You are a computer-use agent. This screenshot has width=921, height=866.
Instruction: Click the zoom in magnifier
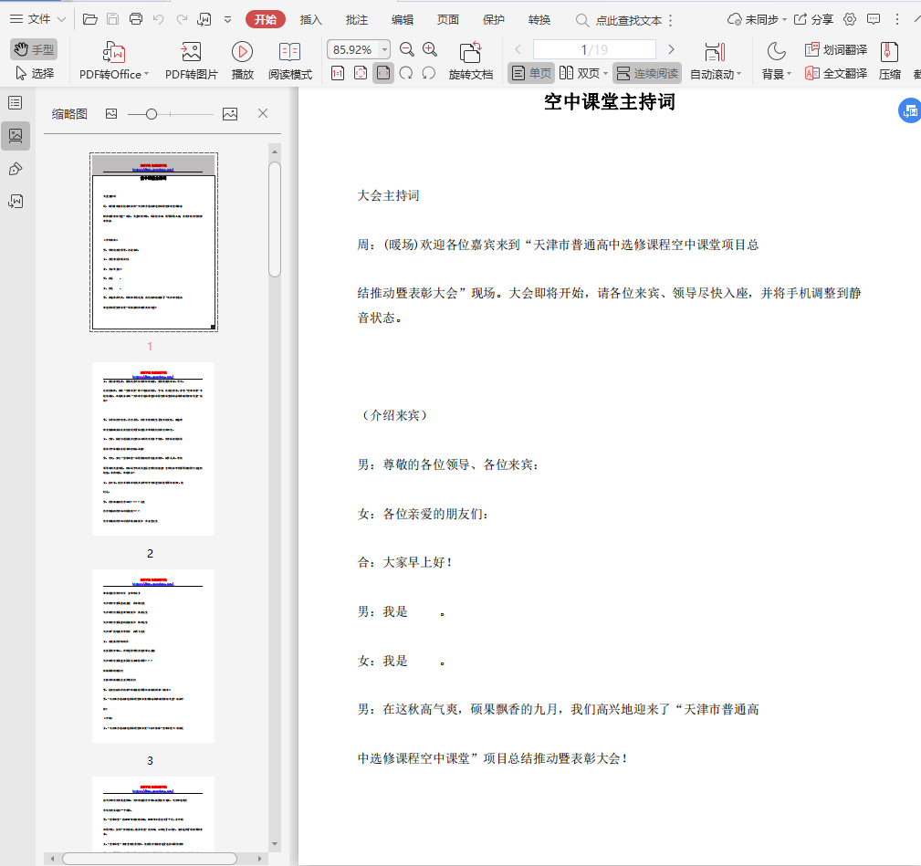pyautogui.click(x=430, y=49)
